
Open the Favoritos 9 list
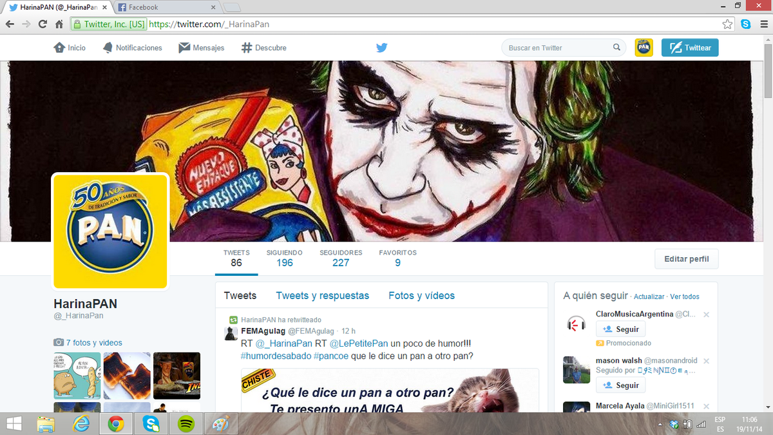point(397,258)
